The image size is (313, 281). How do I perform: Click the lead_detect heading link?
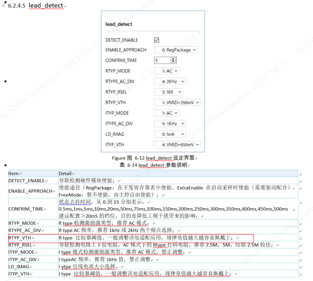click(x=45, y=6)
